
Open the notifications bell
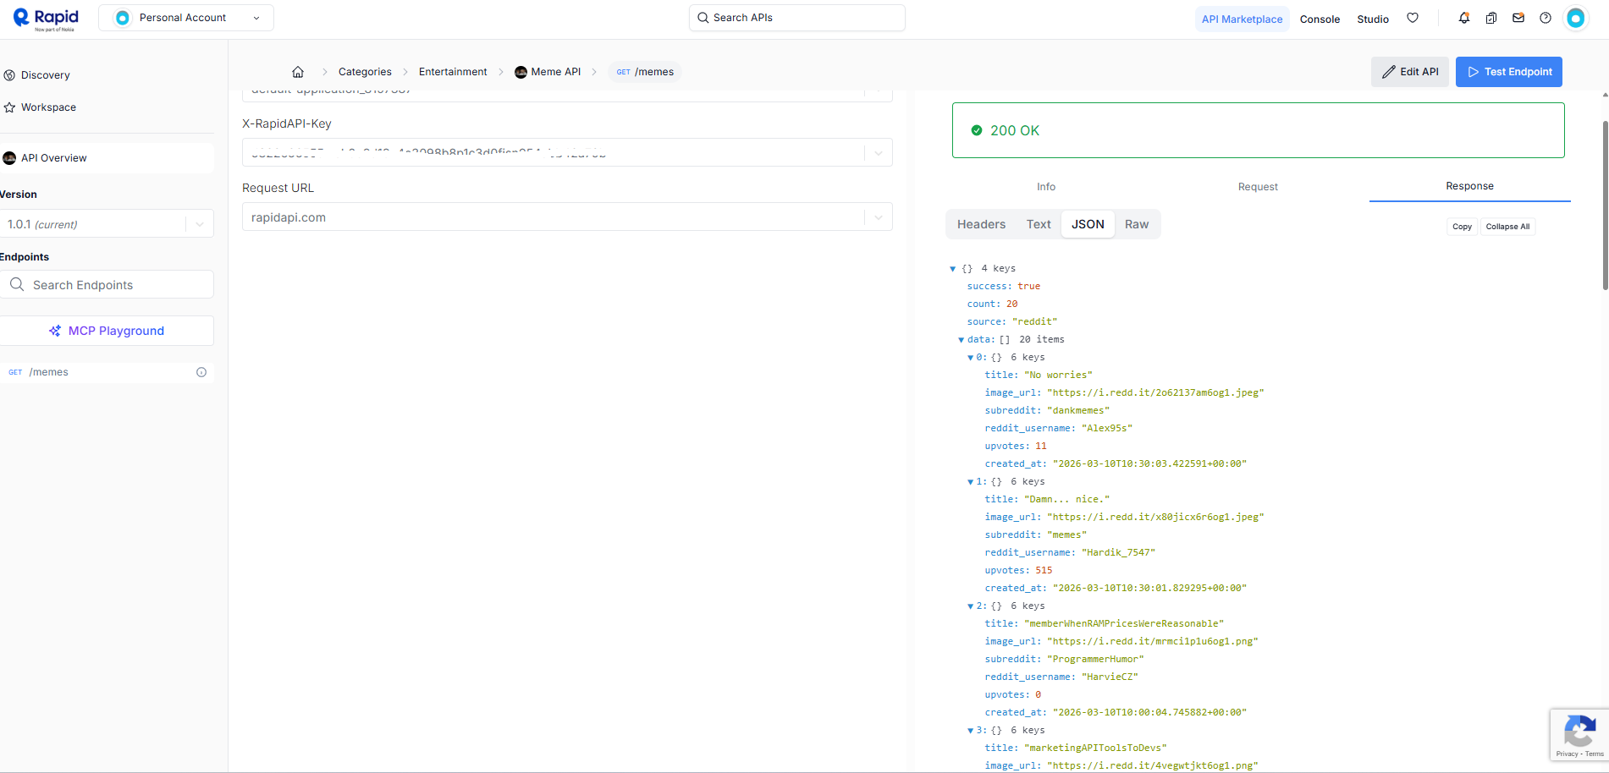coord(1464,18)
